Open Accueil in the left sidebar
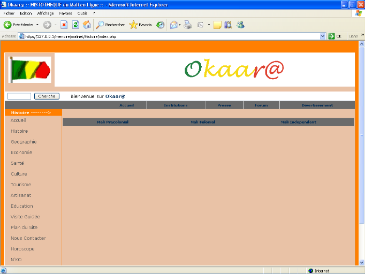365x274 pixels. pyautogui.click(x=18, y=120)
